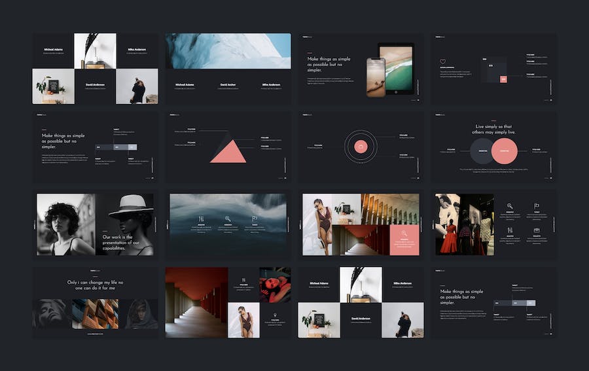Image resolution: width=589 pixels, height=371 pixels.
Task: Select the smartphone mockup image
Action: point(375,77)
